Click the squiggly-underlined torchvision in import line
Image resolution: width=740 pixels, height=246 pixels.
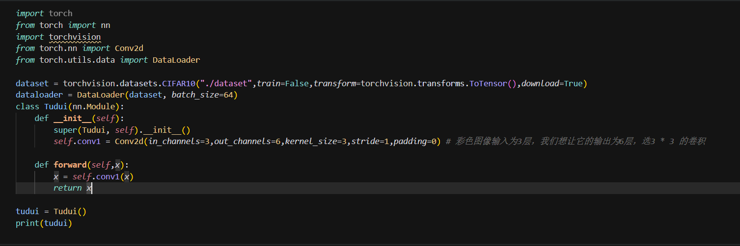tap(75, 37)
